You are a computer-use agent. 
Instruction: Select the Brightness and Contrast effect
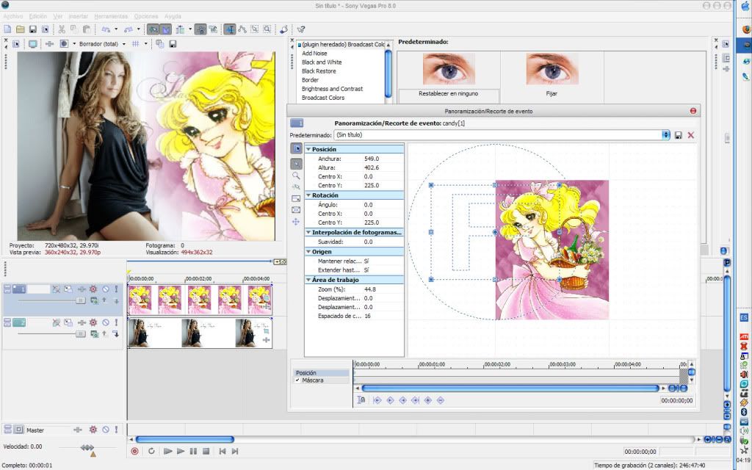point(333,89)
